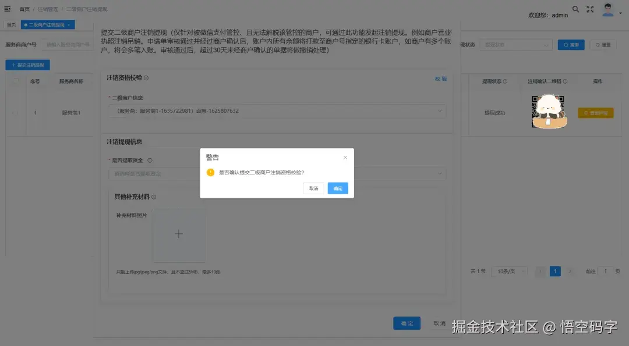629x346 pixels.
Task: Click the info icon next to 注销确认二维码
Action: tap(565, 81)
